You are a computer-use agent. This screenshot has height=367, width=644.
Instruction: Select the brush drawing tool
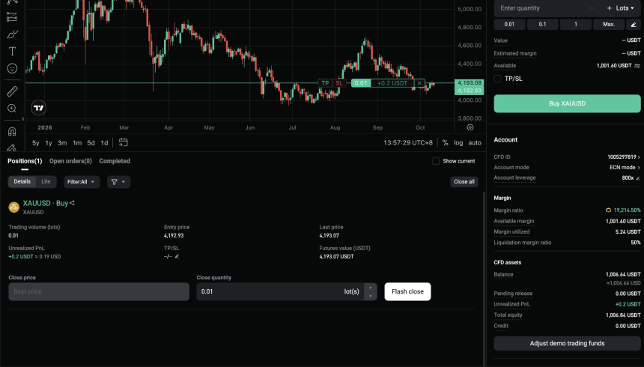tap(12, 34)
